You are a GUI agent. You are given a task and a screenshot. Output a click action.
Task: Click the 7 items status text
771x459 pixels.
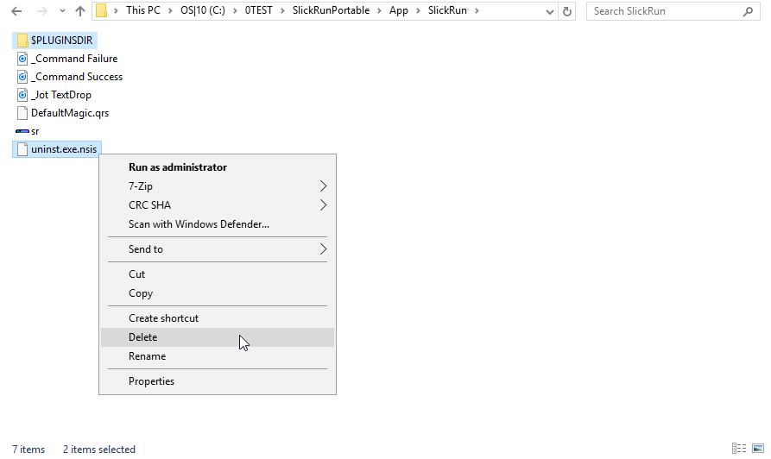tap(28, 450)
